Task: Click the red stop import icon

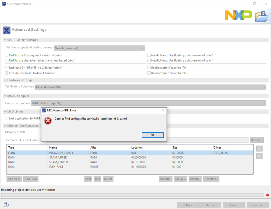Action: click(267, 195)
